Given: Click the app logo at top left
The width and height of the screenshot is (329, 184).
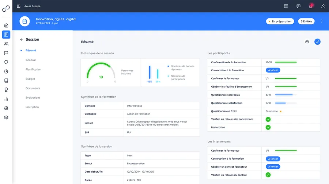Looking at the screenshot, I should [6, 8].
